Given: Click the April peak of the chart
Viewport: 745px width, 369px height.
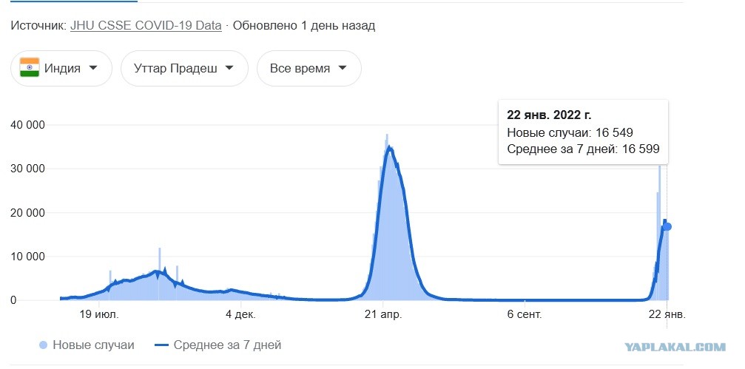Looking at the screenshot, I should pos(389,148).
